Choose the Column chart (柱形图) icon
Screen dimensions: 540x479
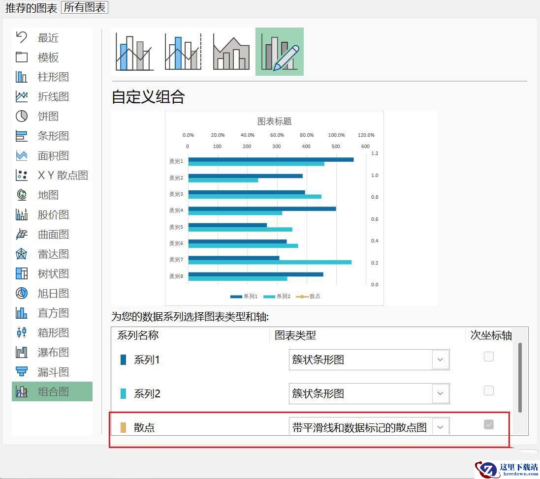pos(22,77)
